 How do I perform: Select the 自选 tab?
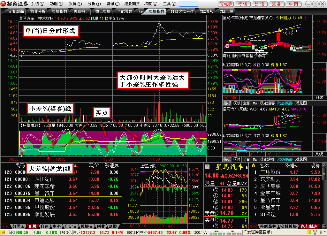45,226
